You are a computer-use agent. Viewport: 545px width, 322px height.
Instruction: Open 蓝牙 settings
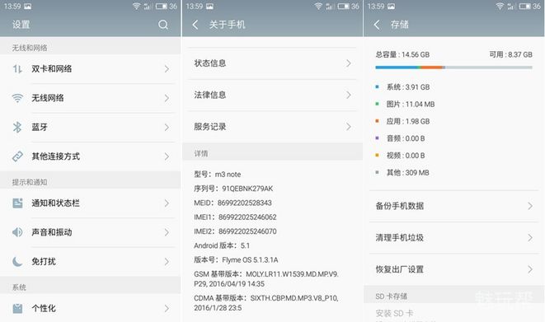click(91, 128)
